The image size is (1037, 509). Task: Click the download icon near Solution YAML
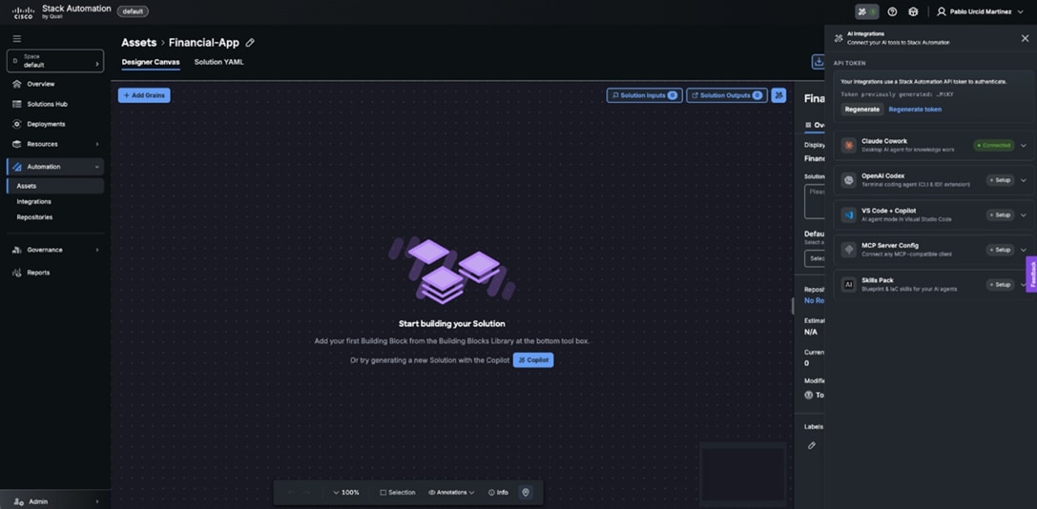click(x=819, y=61)
